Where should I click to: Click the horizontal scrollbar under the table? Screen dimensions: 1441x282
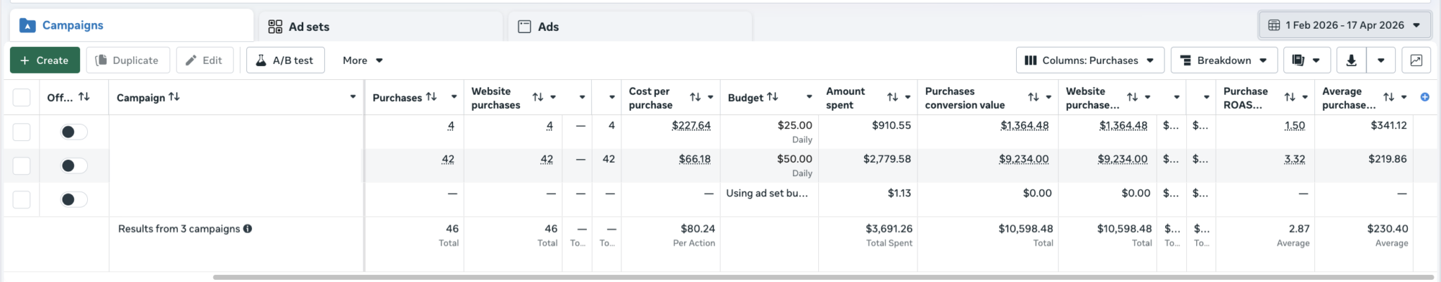pyautogui.click(x=823, y=277)
